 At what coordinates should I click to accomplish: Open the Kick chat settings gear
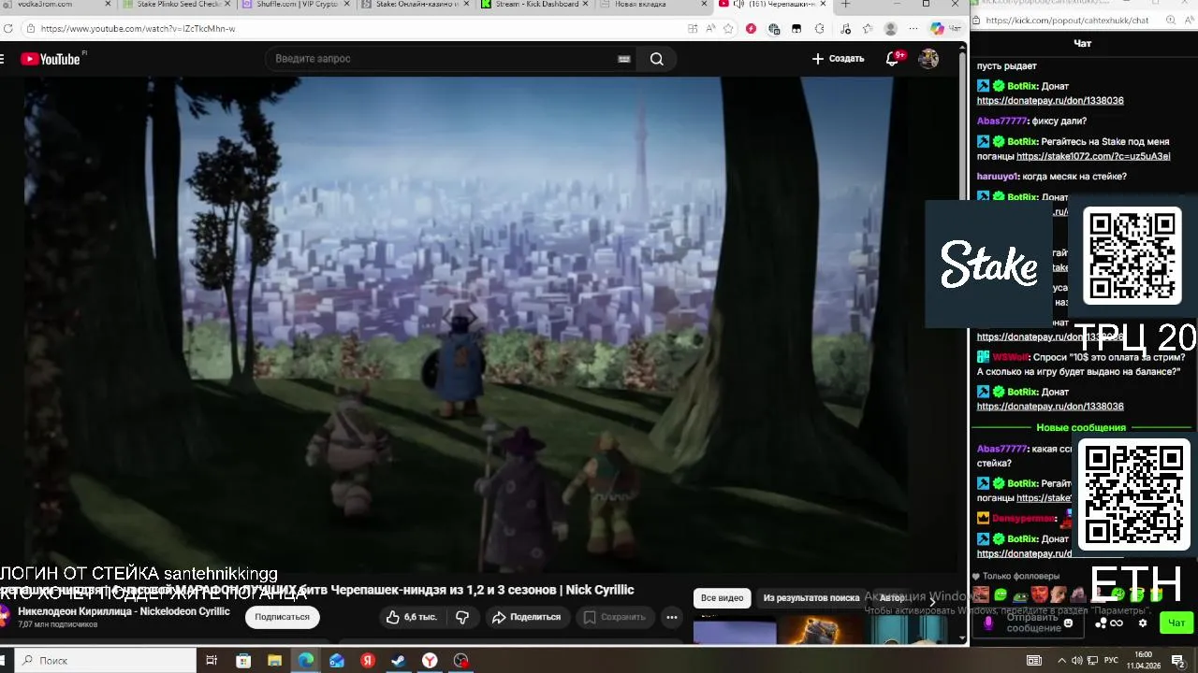tap(1143, 623)
